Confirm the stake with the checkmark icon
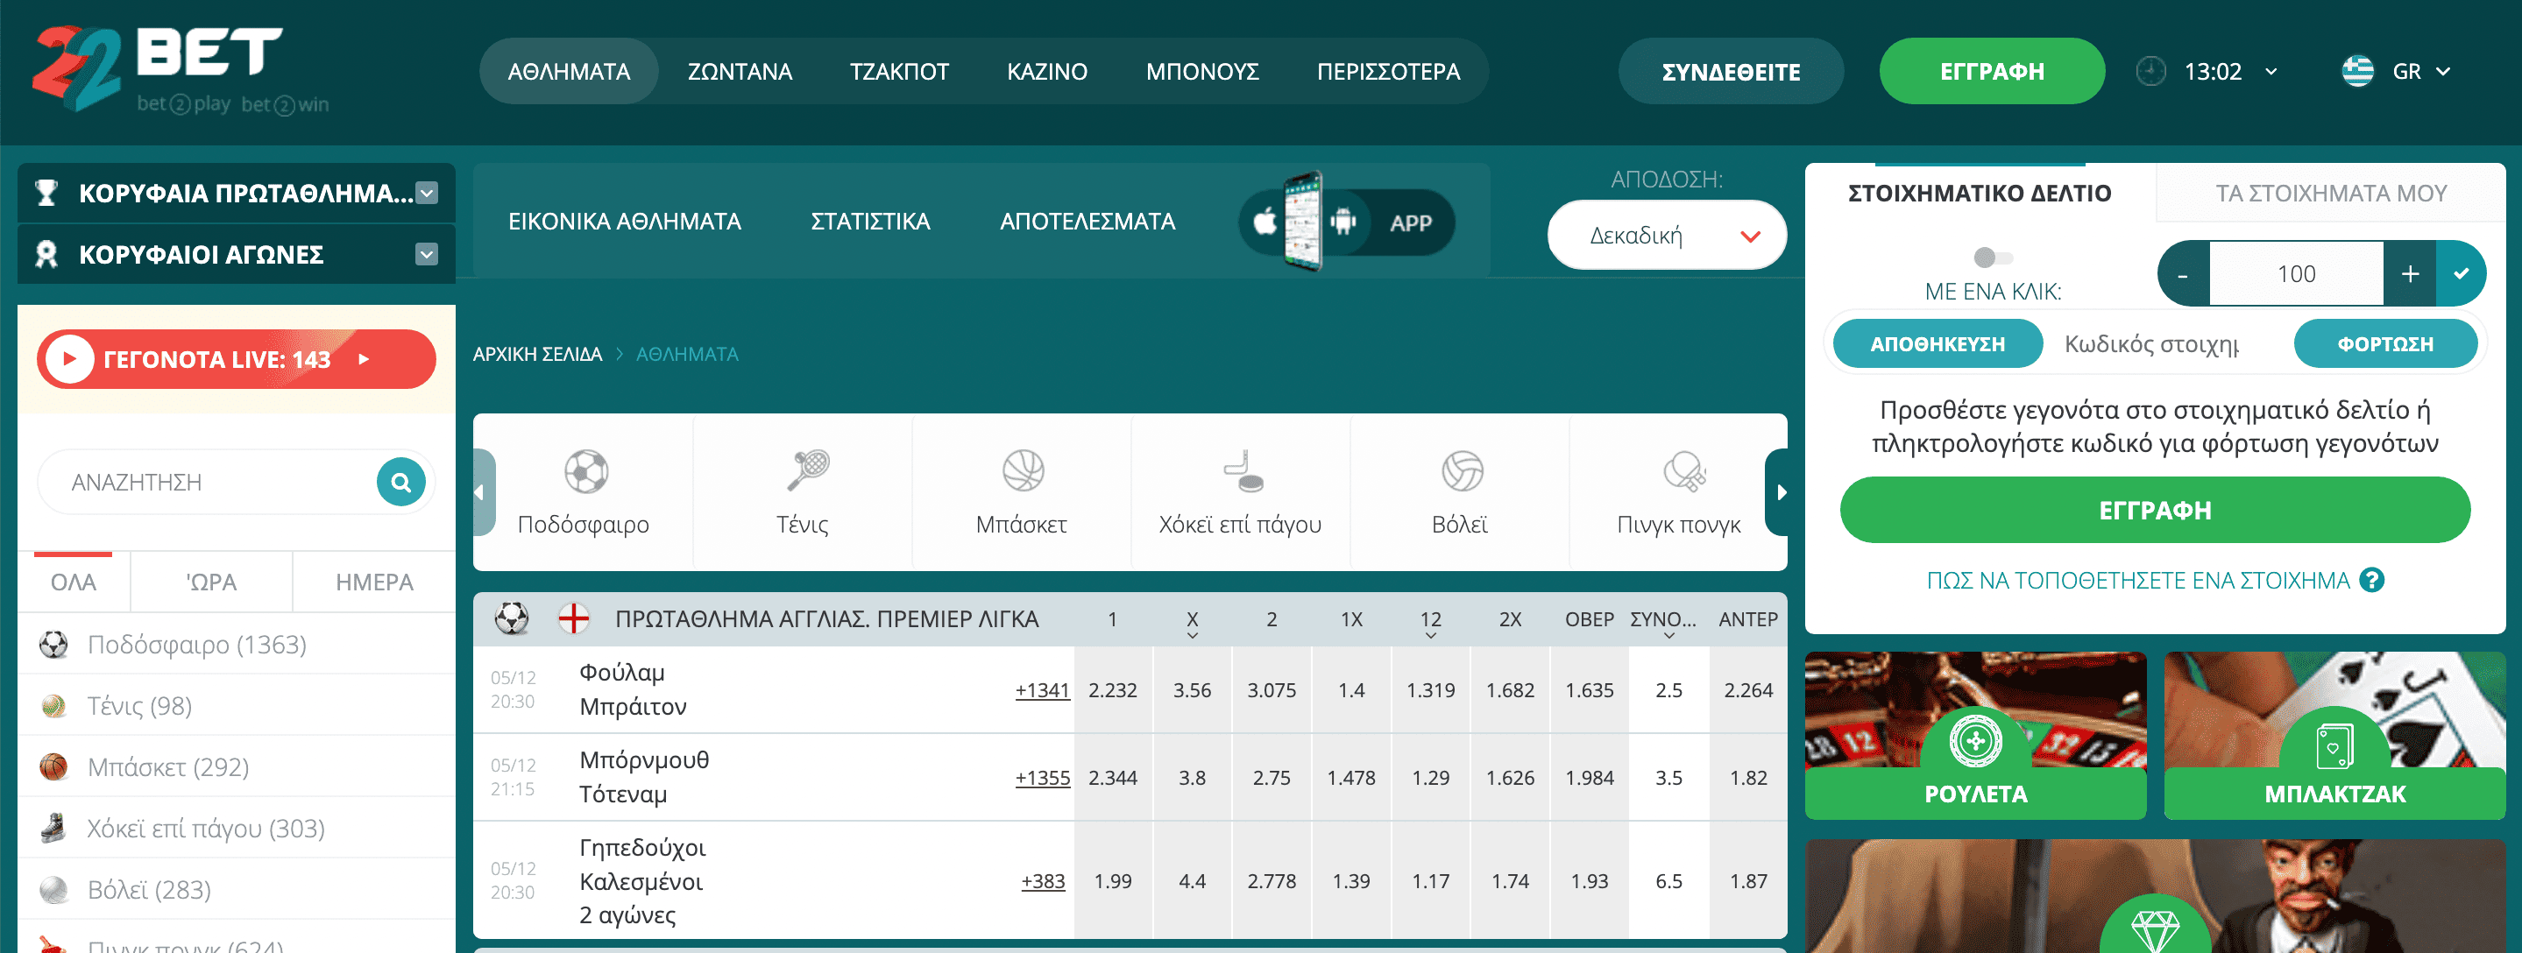2522x953 pixels. [x=2461, y=274]
